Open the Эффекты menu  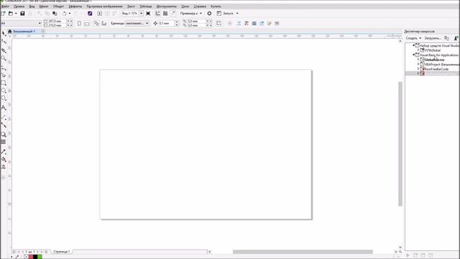[x=75, y=6]
